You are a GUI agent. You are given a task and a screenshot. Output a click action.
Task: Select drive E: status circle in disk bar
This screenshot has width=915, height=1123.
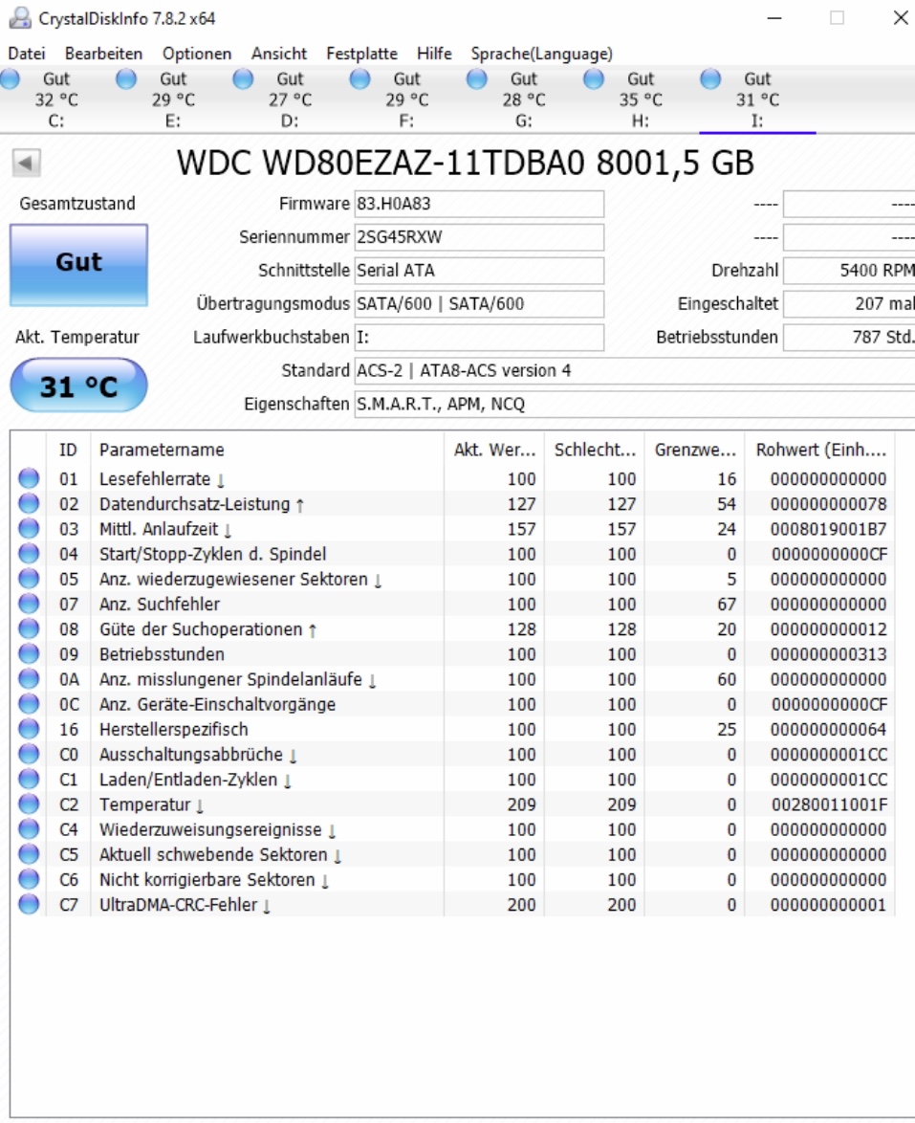[x=126, y=78]
